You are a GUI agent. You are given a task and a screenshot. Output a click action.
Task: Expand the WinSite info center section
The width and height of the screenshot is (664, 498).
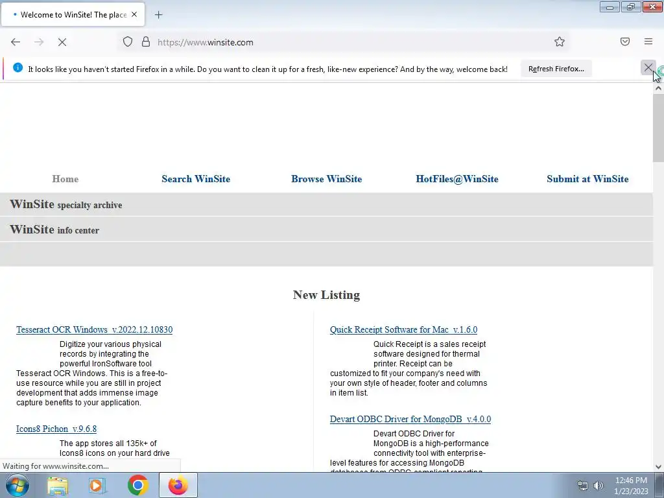point(326,230)
